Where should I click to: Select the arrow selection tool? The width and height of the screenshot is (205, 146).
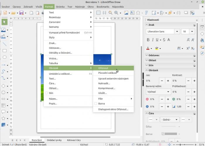coord(4,22)
